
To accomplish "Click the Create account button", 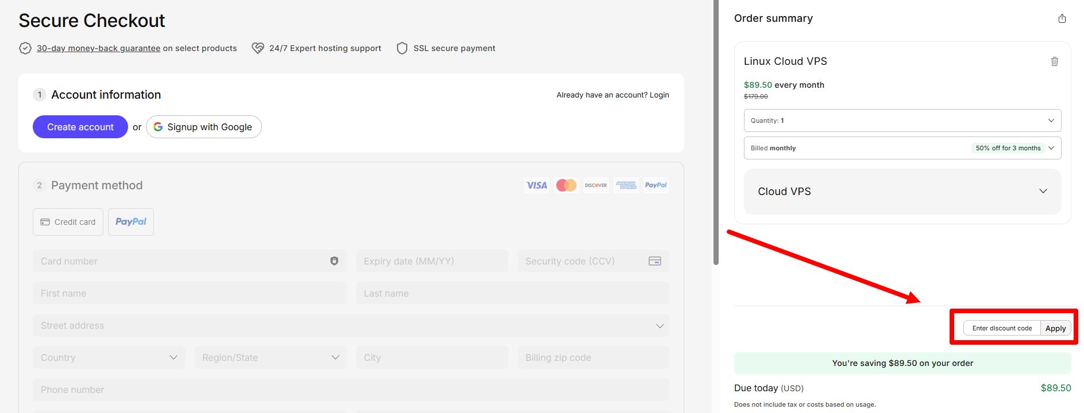I will (x=80, y=127).
